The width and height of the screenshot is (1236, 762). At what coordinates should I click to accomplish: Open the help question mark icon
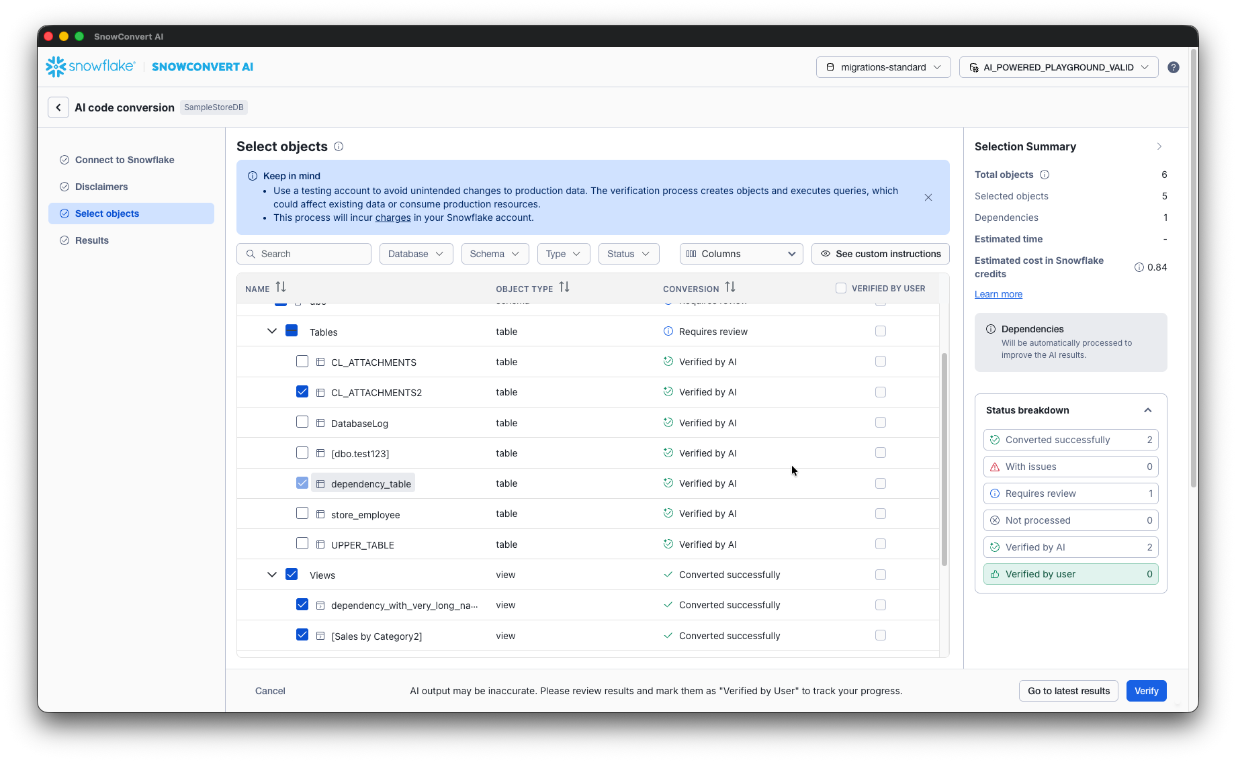click(x=1173, y=67)
